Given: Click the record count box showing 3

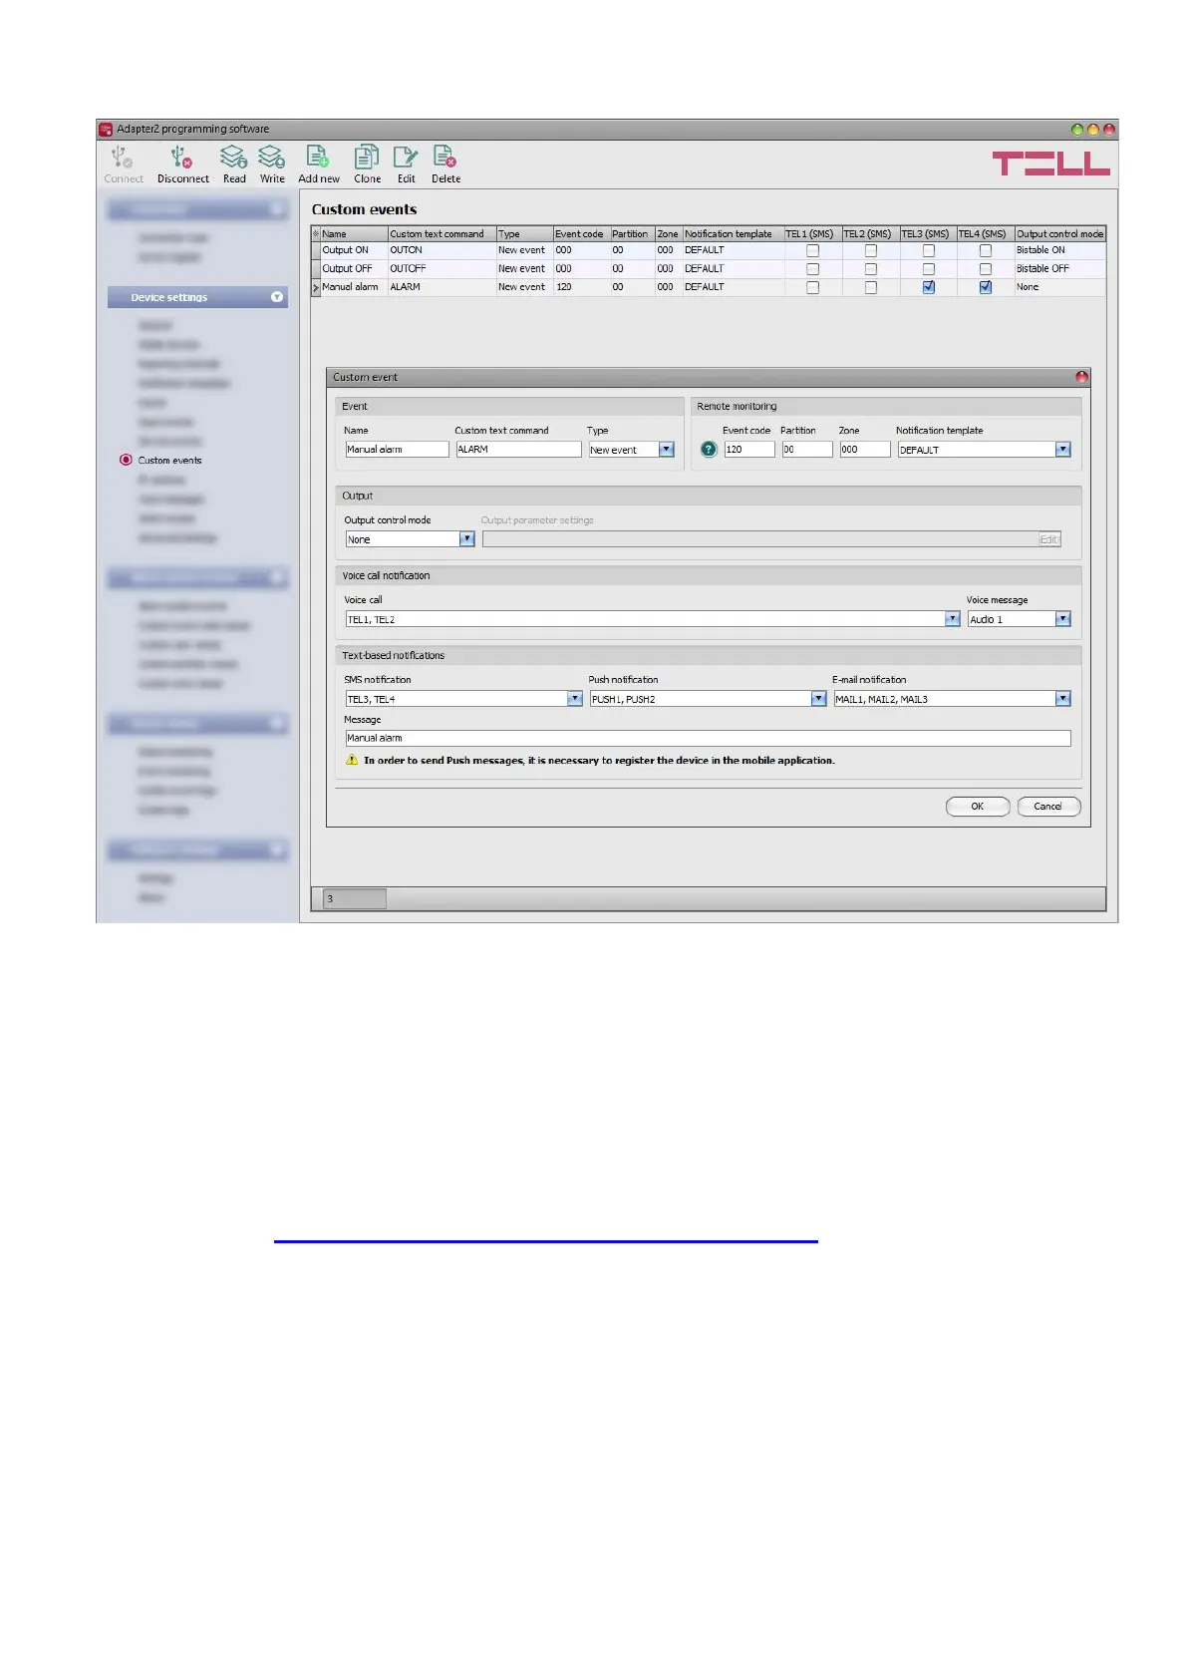Looking at the screenshot, I should point(354,899).
